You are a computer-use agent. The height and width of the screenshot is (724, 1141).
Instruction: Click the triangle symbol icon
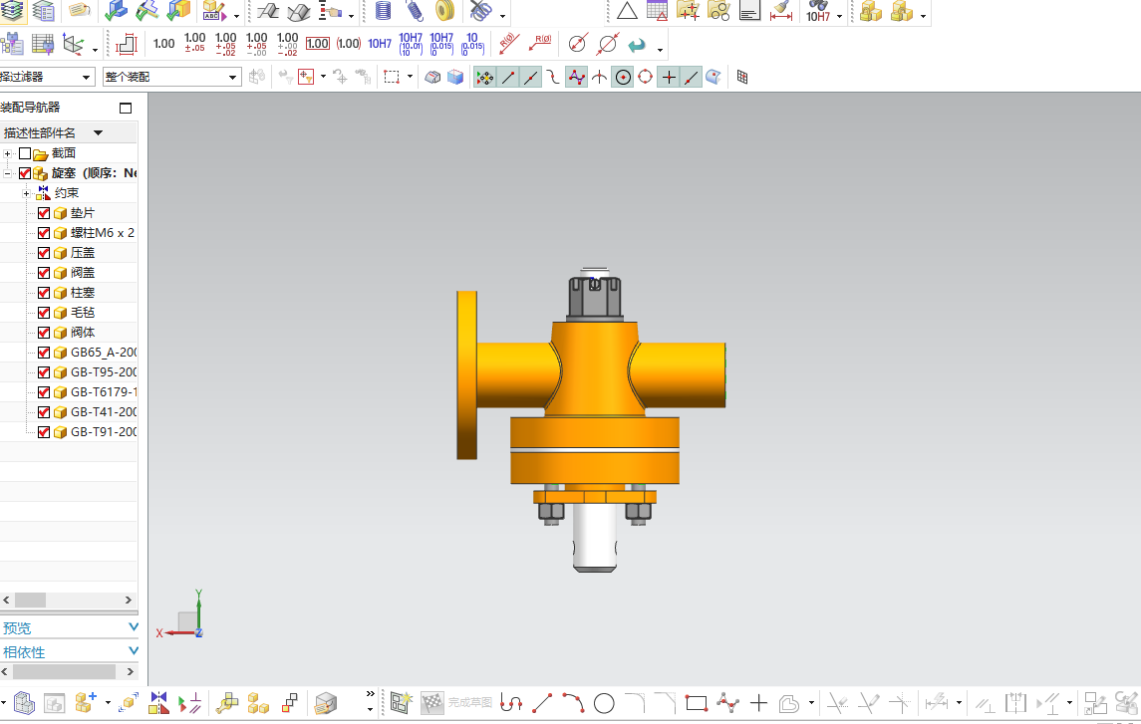coord(627,11)
